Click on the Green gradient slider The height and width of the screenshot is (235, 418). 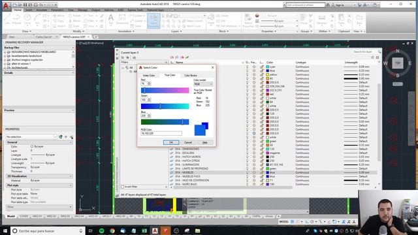coord(165,106)
